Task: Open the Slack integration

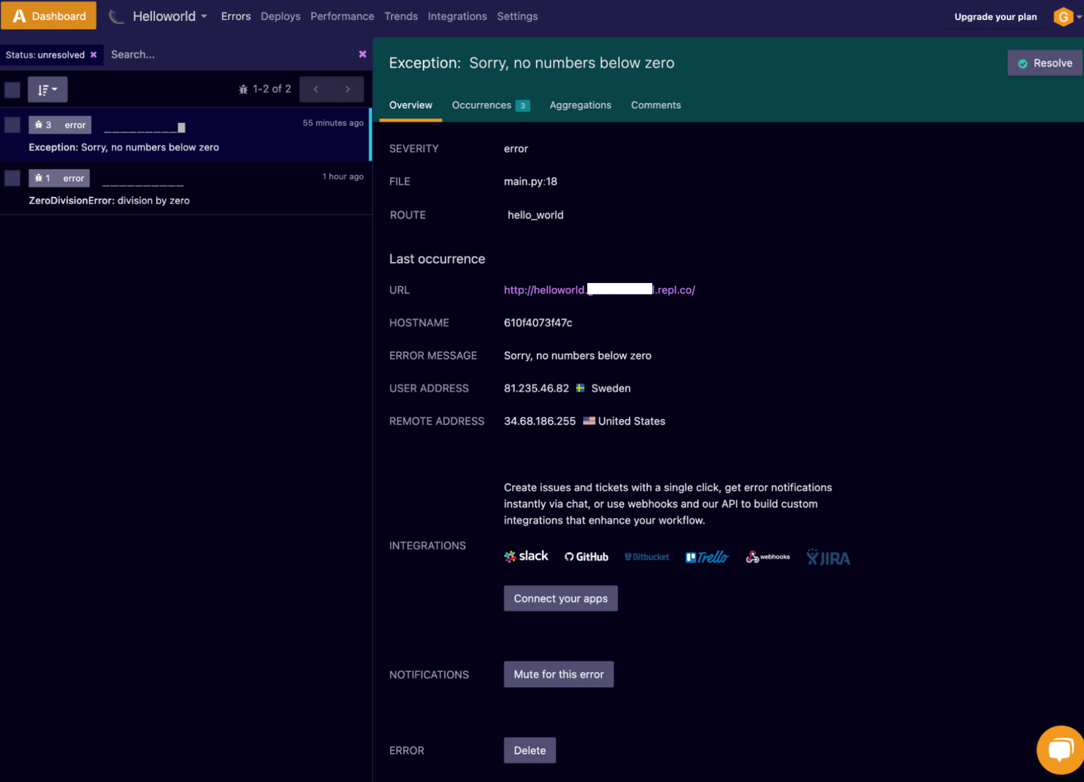Action: click(525, 556)
